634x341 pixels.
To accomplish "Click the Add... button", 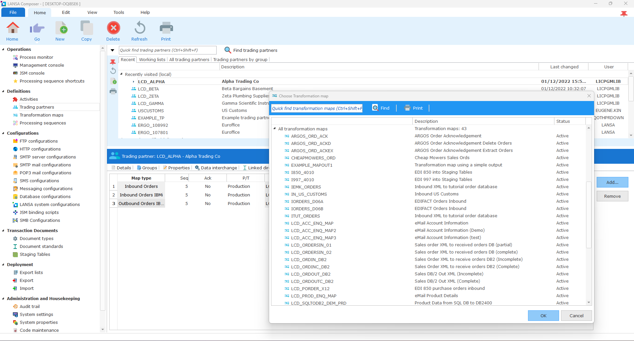I will [612, 182].
